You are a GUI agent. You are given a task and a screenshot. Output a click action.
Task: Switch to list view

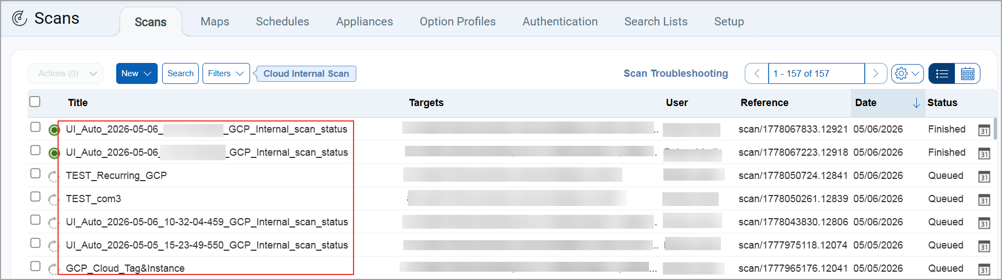942,73
